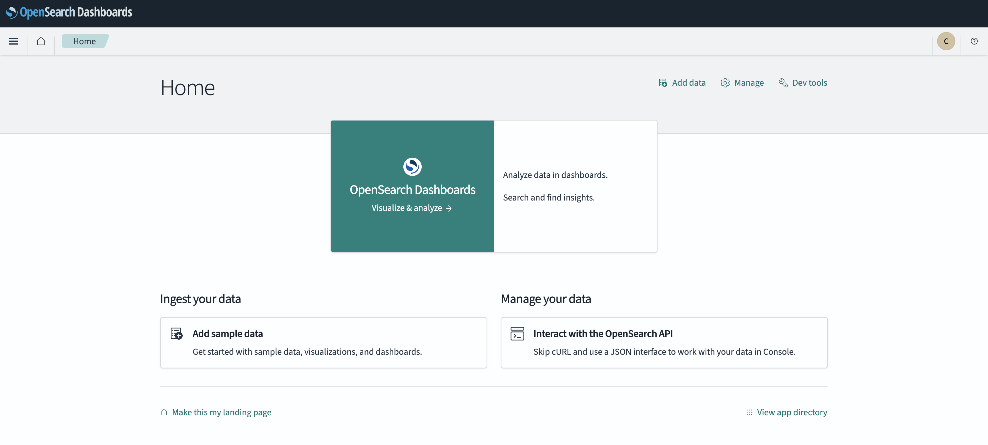This screenshot has height=445, width=988.
Task: Open the Add sample data card title
Action: click(x=228, y=333)
